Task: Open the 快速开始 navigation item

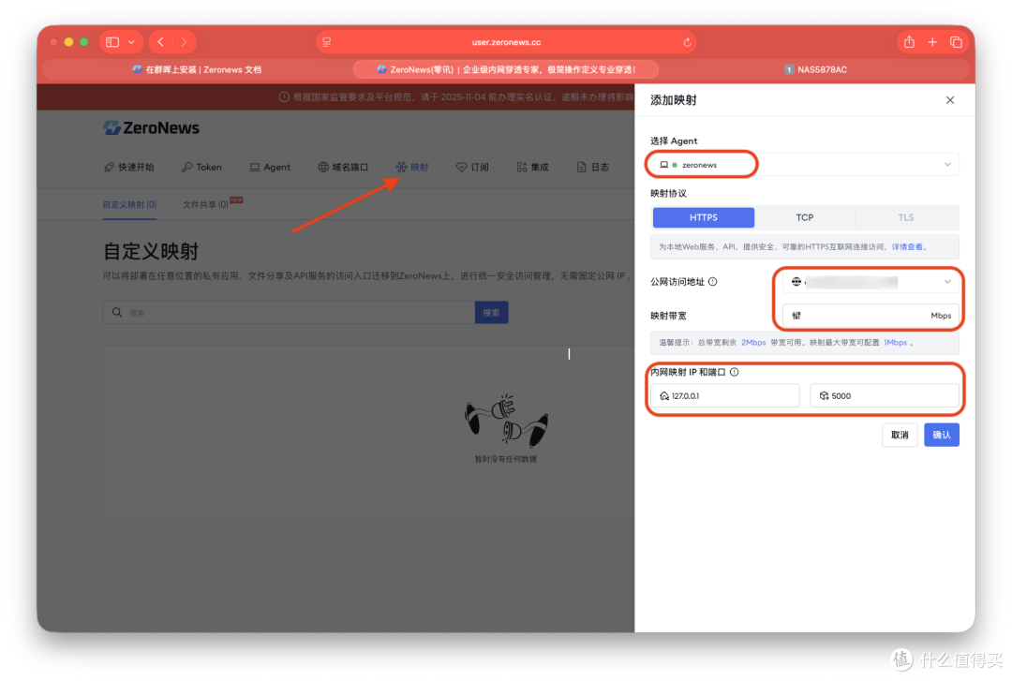Action: [129, 167]
